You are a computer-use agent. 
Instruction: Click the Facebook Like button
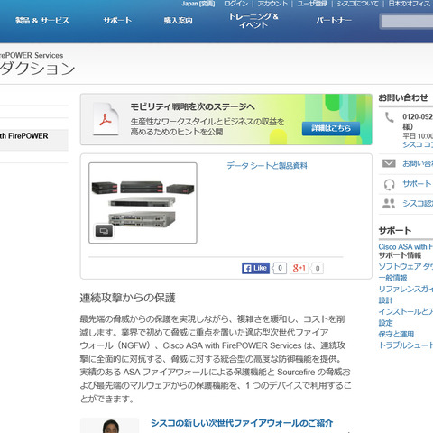255,268
